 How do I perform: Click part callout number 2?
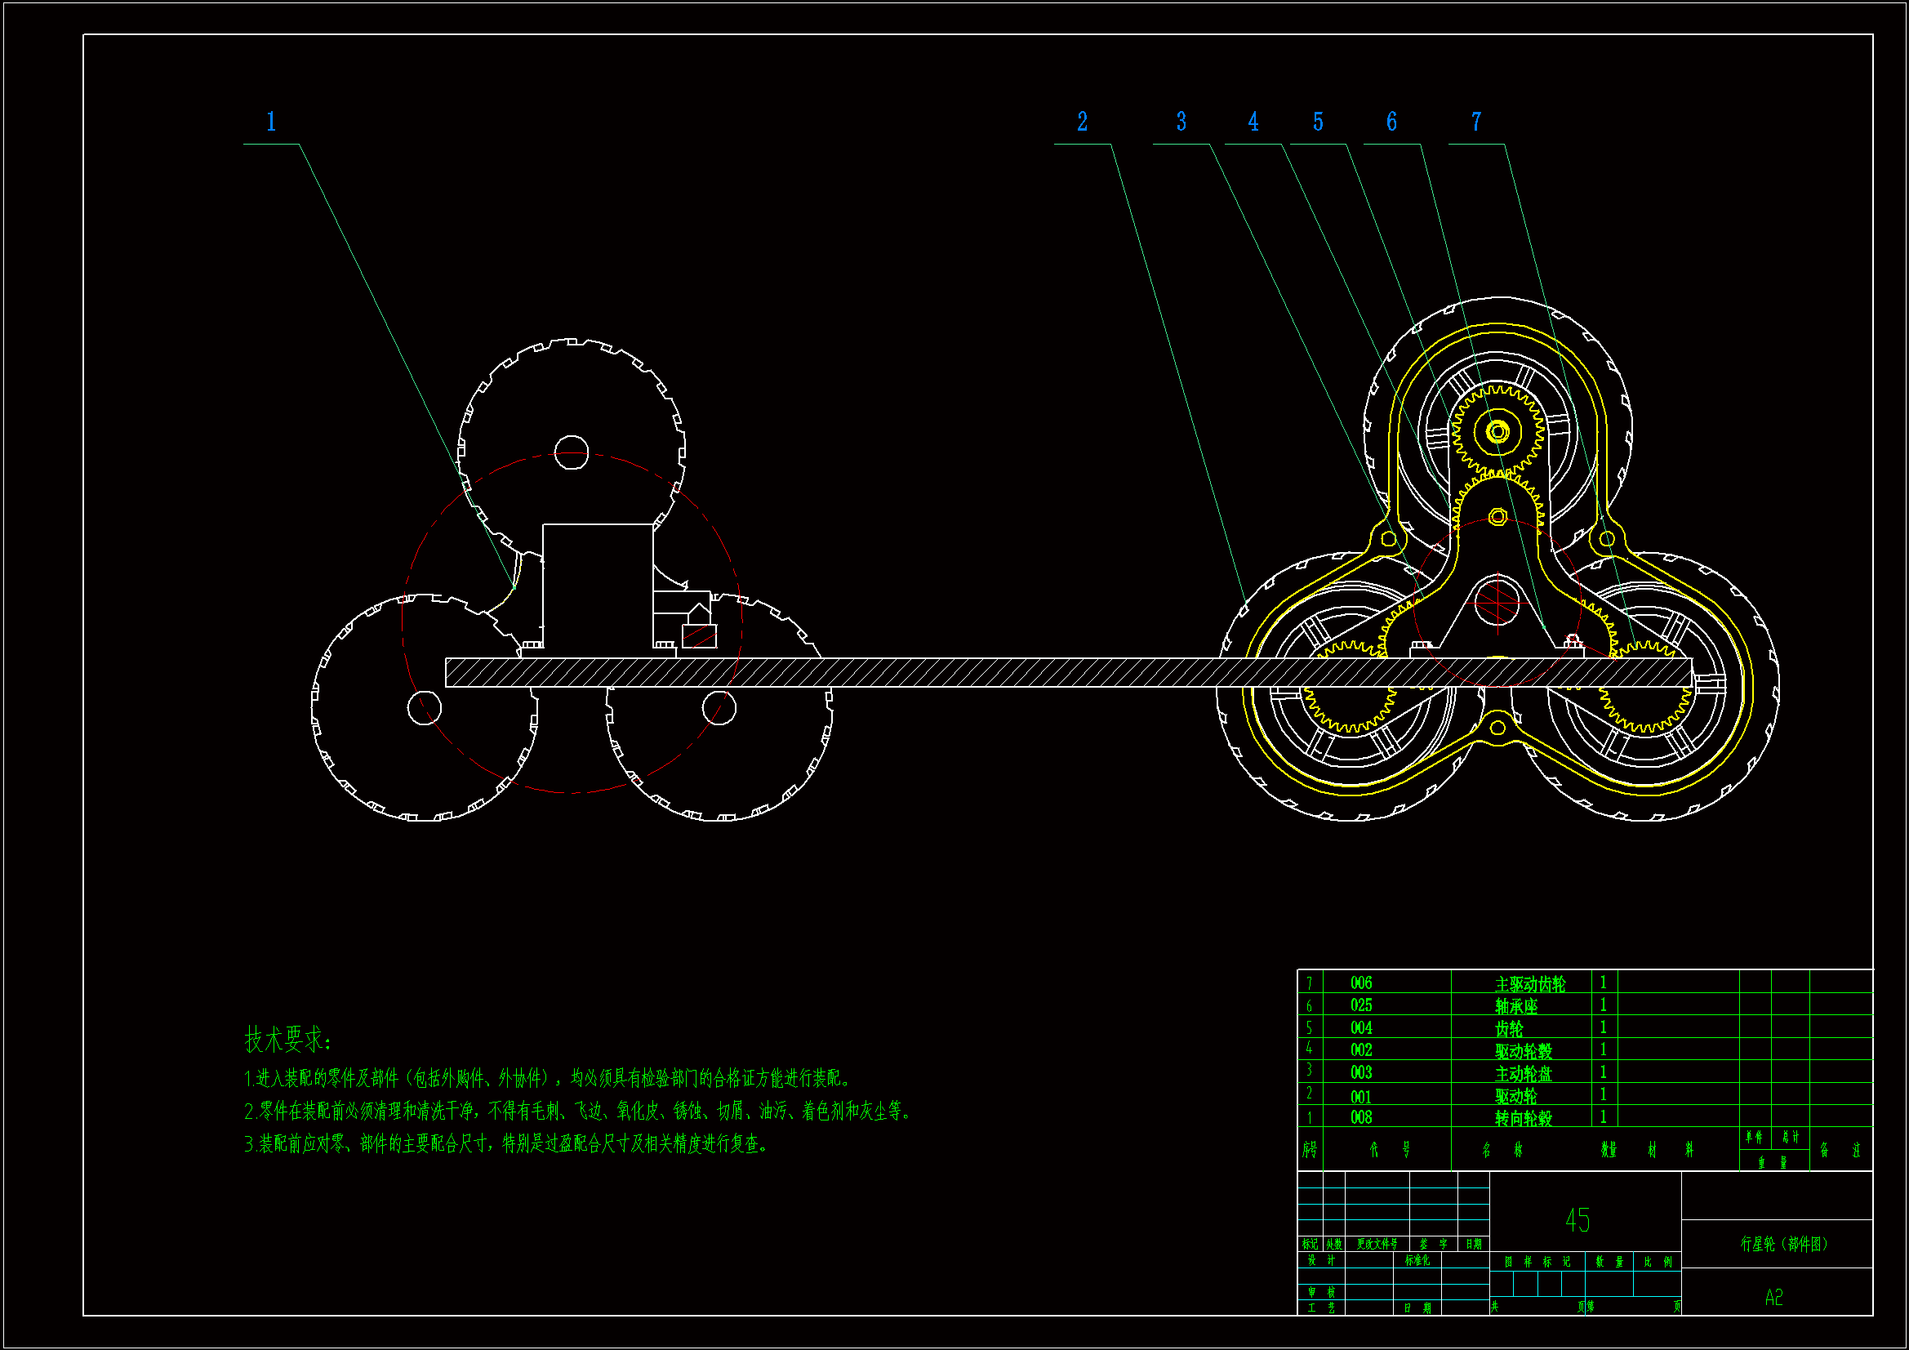click(x=1082, y=123)
